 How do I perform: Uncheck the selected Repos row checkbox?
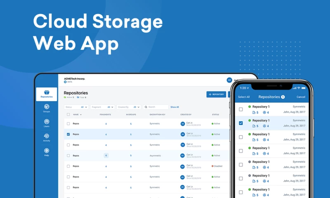click(x=68, y=134)
